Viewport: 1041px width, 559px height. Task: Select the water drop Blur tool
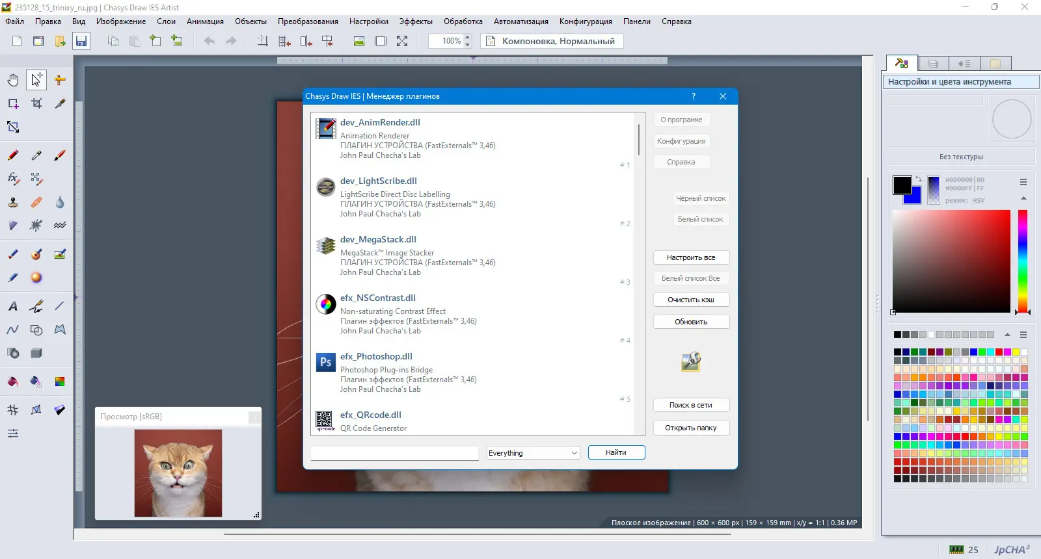[x=60, y=202]
